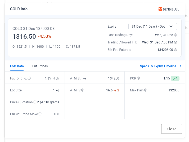The width and height of the screenshot is (189, 142).
Task: Click chevron next to Specs. & Expiry Timeline
Action: [181, 66]
